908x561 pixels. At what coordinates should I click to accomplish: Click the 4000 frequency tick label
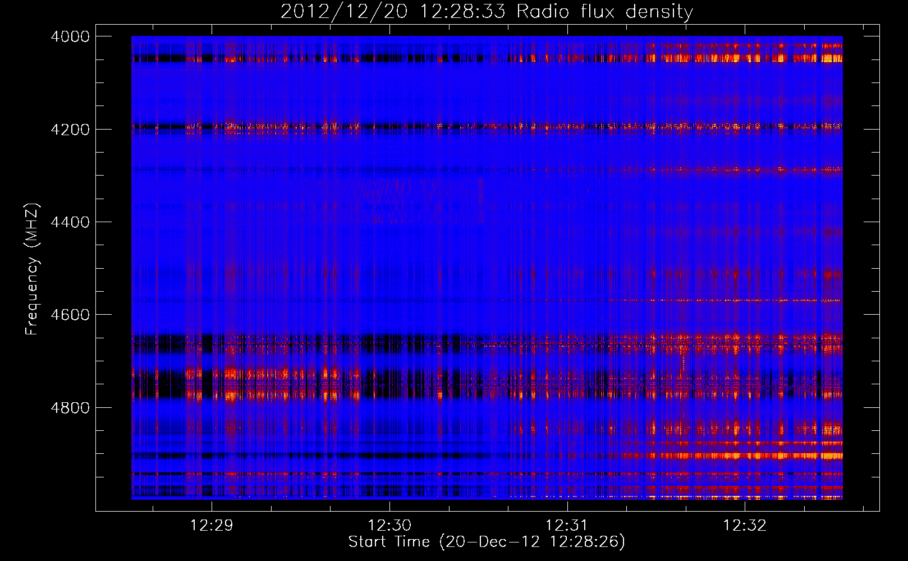click(70, 36)
